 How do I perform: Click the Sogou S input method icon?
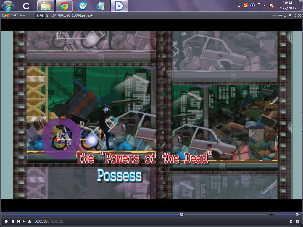coord(246,5)
